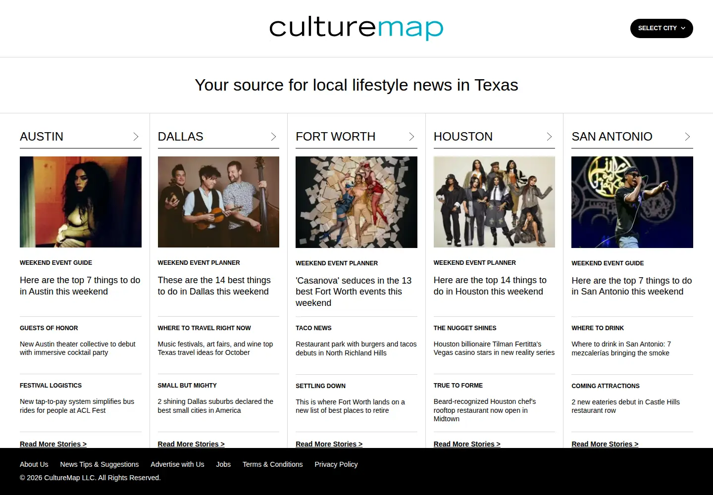Open Restaurant park North Richland Hills story
Screen dimensions: 713x495
pos(356,348)
